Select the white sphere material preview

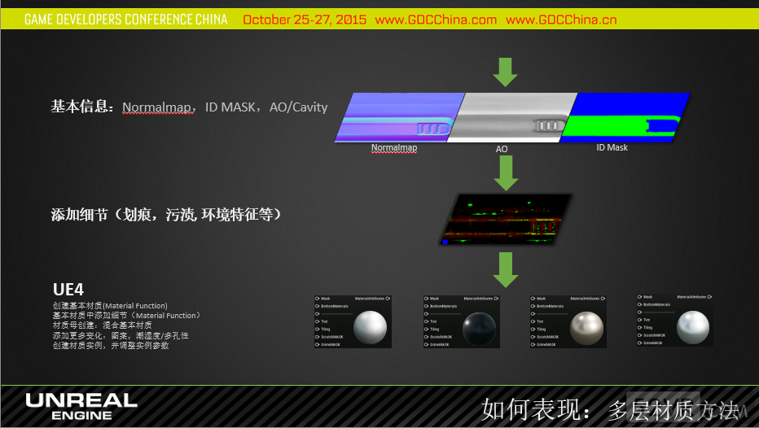pyautogui.click(x=370, y=327)
